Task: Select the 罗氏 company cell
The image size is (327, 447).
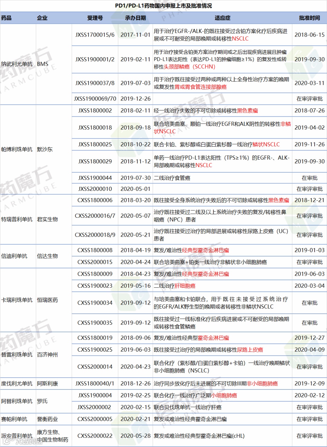Action: (42, 401)
